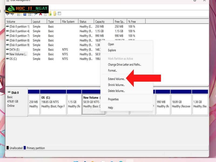This screenshot has height=162, width=216.
Task: Click the 100 % value in partition 1 row
Action: [131, 26]
